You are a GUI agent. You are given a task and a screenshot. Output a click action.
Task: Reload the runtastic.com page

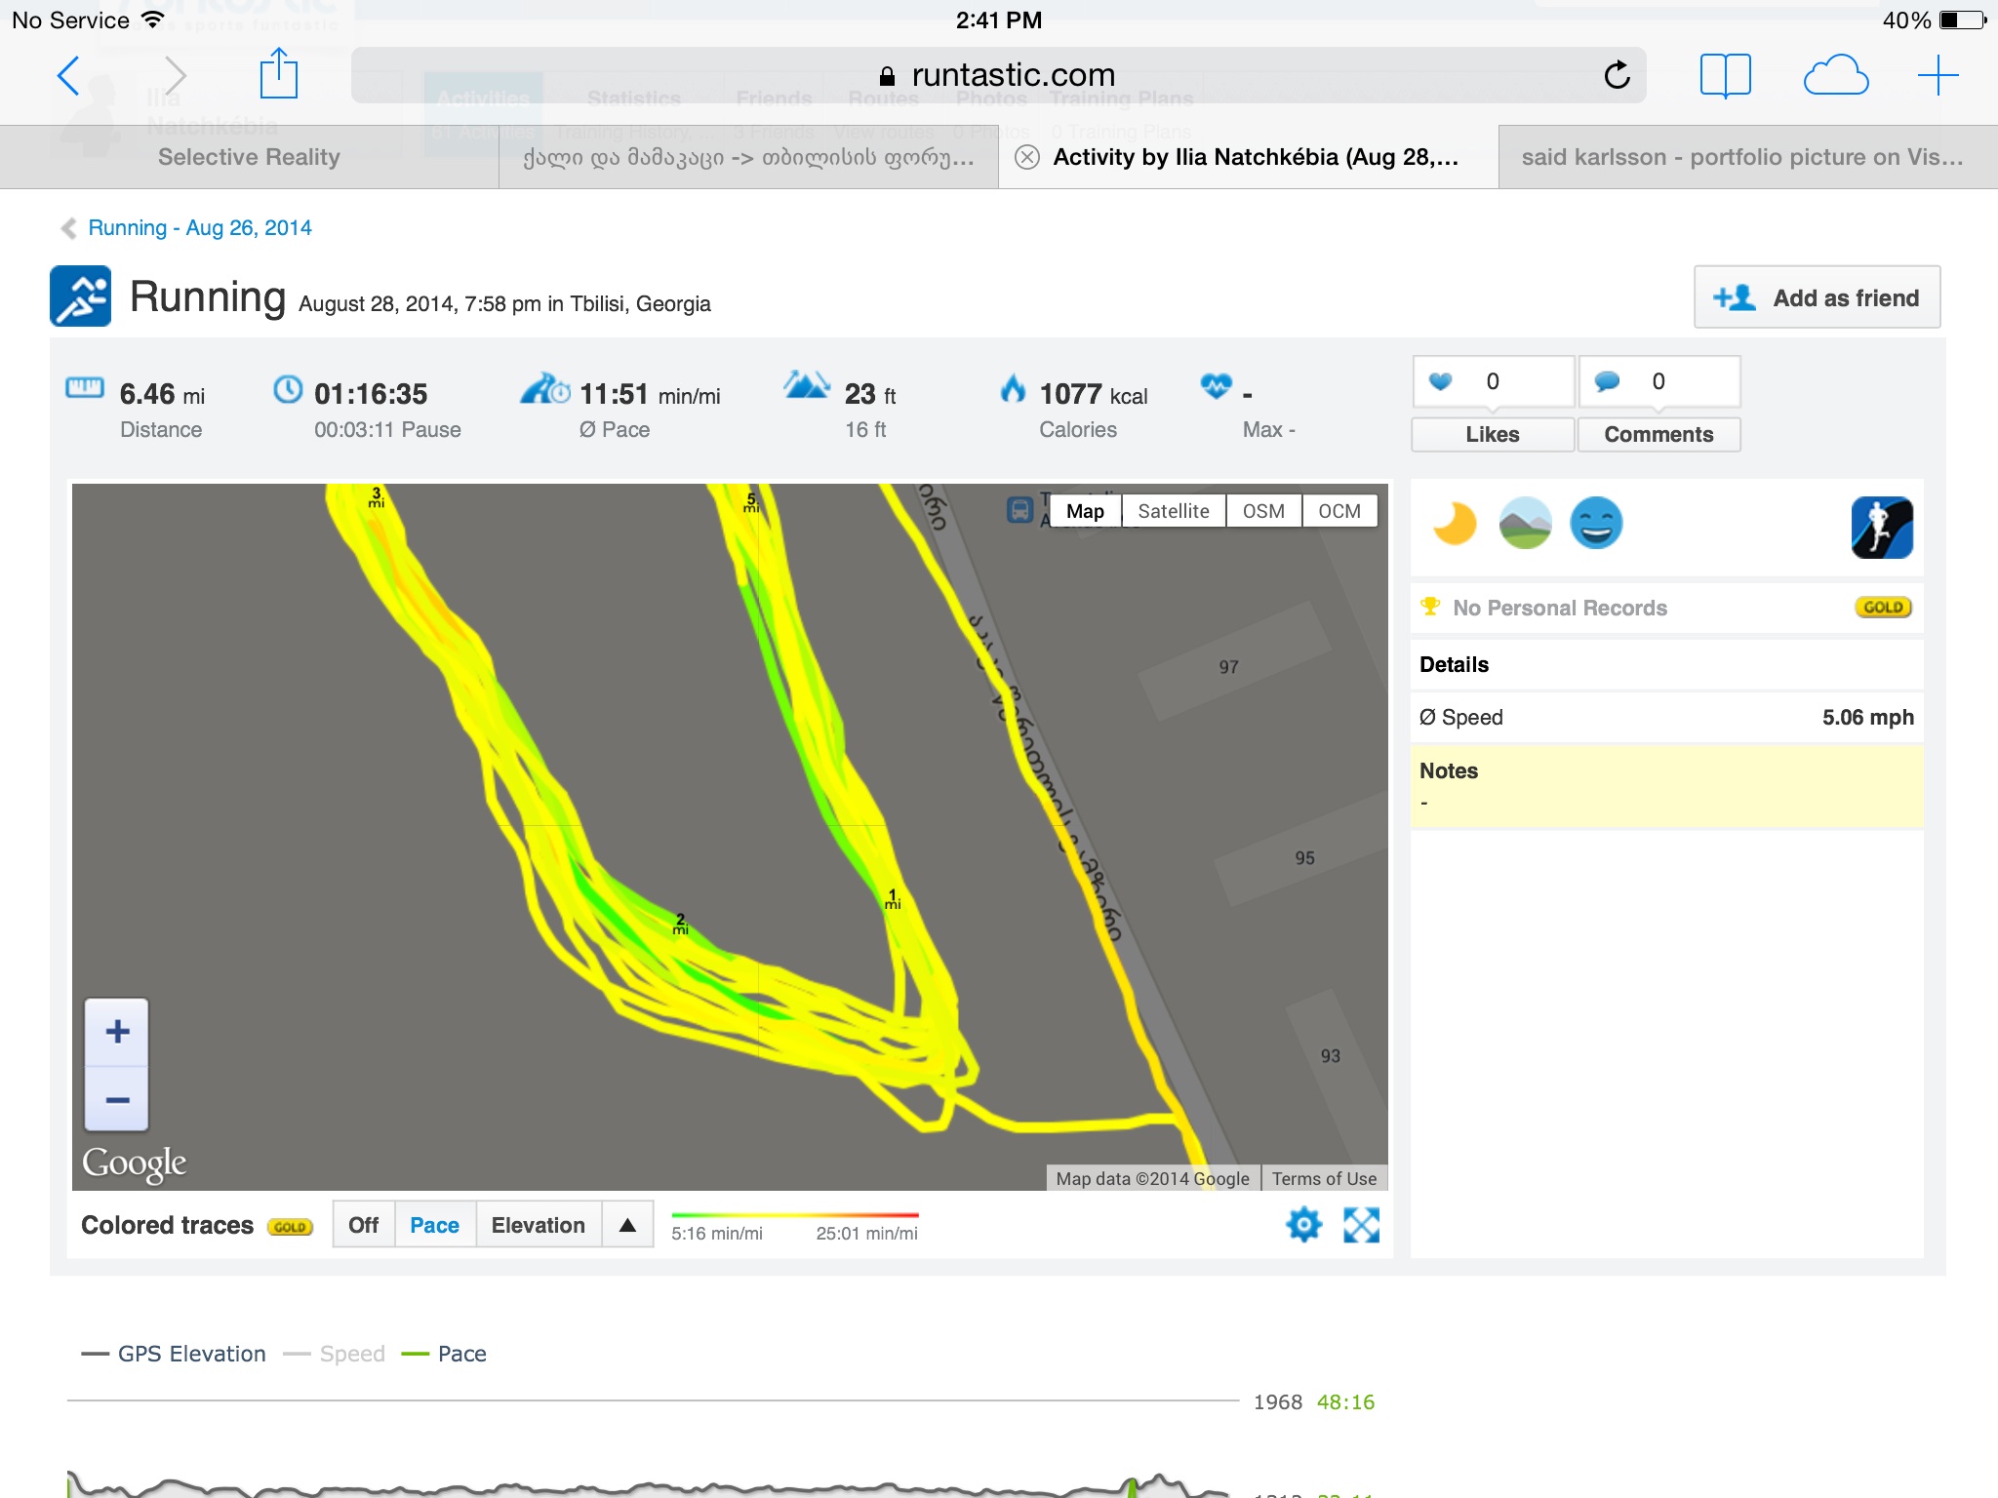tap(1617, 75)
